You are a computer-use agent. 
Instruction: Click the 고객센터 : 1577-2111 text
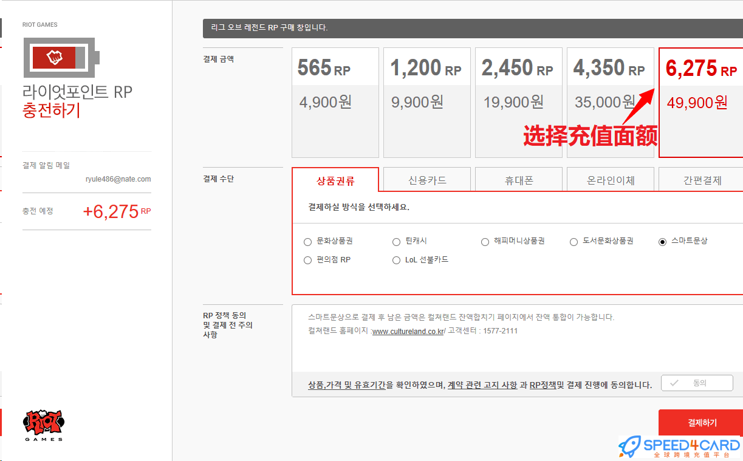point(484,331)
